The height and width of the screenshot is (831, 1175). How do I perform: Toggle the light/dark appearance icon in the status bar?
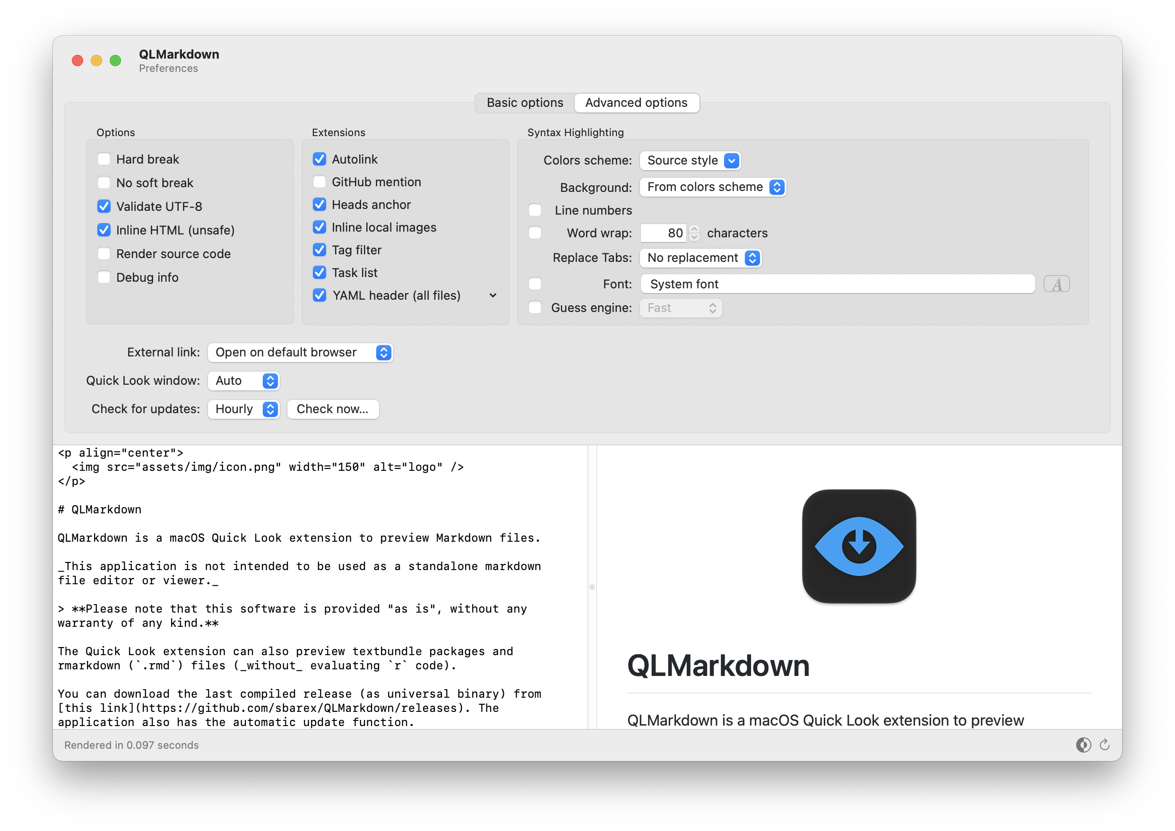(1083, 744)
